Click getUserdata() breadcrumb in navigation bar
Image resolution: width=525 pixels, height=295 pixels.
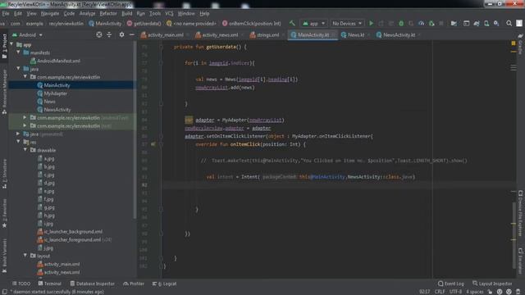point(144,24)
